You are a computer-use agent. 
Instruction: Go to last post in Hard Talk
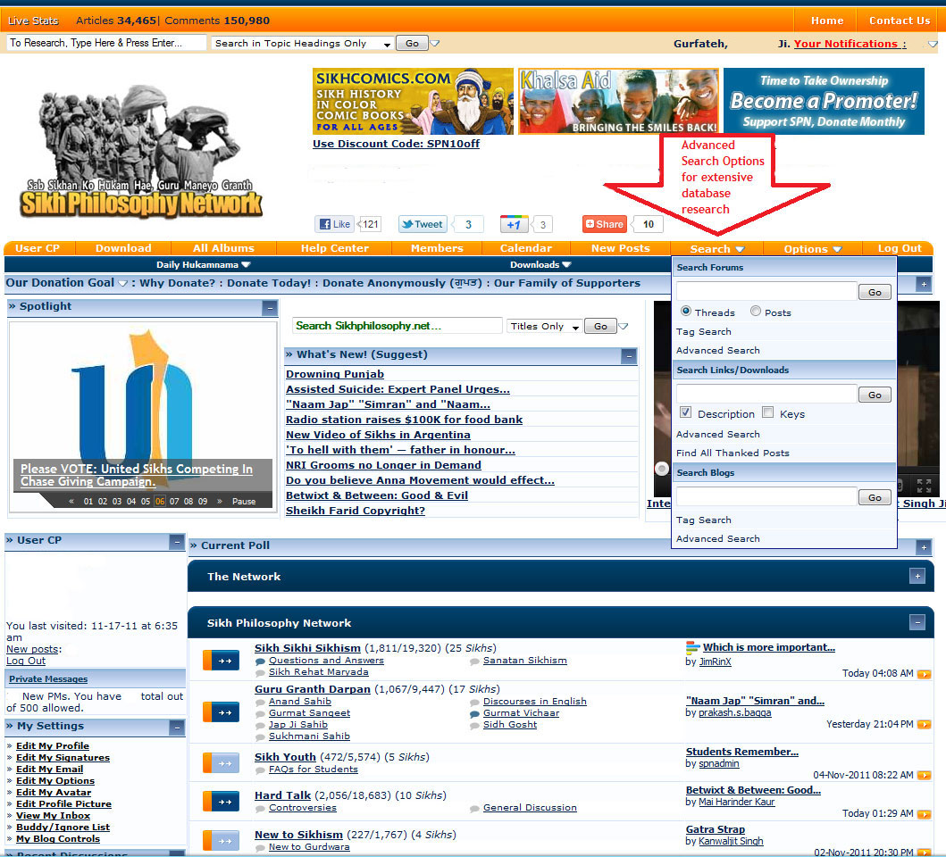click(924, 814)
